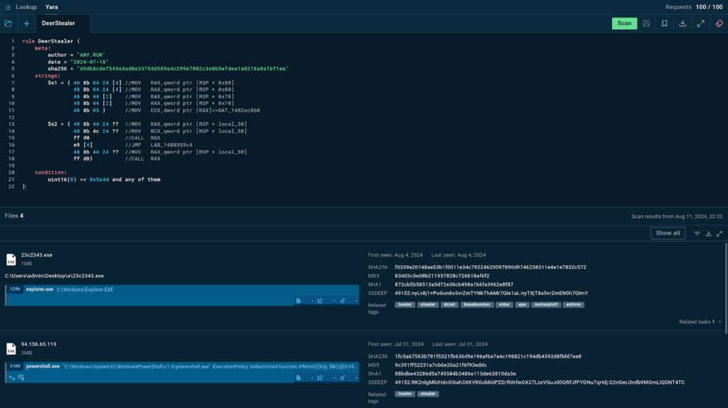
Task: Add a new rule tab with the plus icon
Action: point(26,23)
